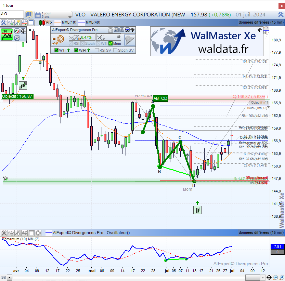Click the add indicator icon in oscillator toolbar
The width and height of the screenshot is (285, 281).
click(x=11, y=233)
